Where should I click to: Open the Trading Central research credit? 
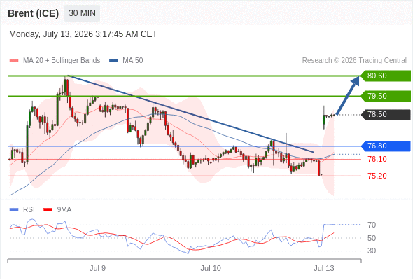coord(354,61)
